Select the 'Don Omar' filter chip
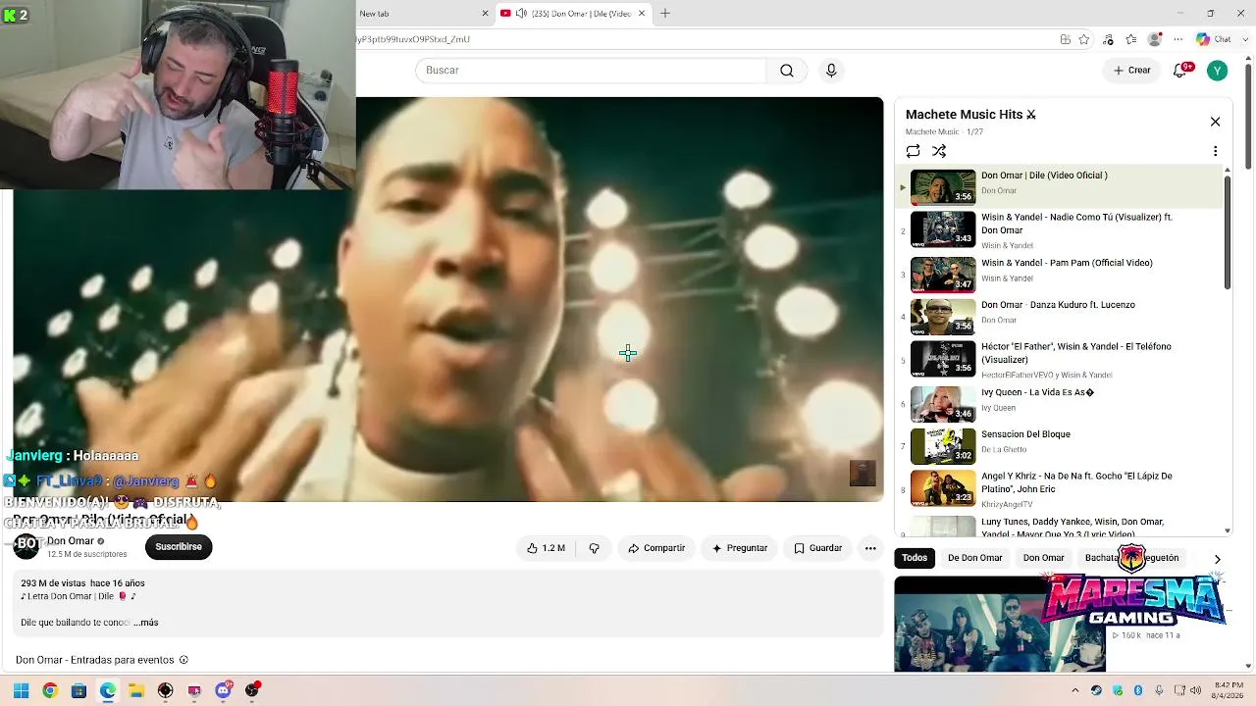1256x706 pixels. (1043, 558)
